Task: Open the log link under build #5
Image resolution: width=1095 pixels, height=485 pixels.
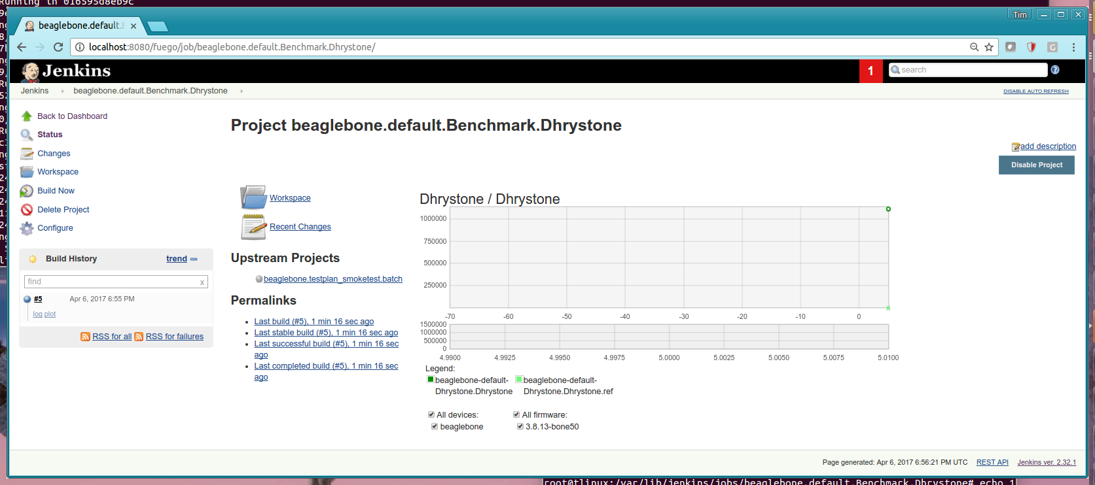Action: (37, 314)
